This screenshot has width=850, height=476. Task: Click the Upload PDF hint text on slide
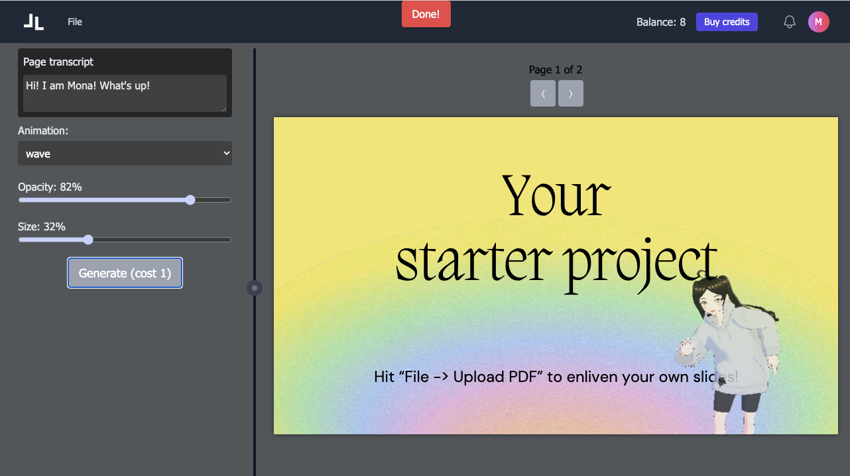coord(556,377)
